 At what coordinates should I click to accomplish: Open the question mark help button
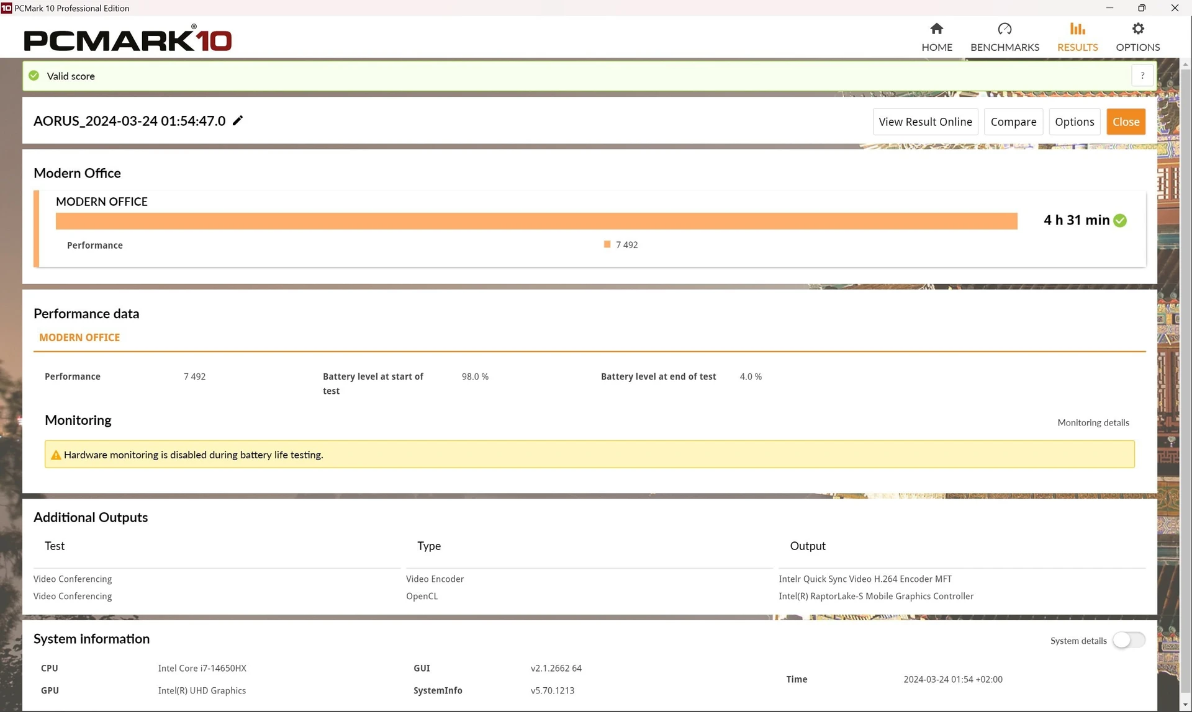coord(1142,76)
